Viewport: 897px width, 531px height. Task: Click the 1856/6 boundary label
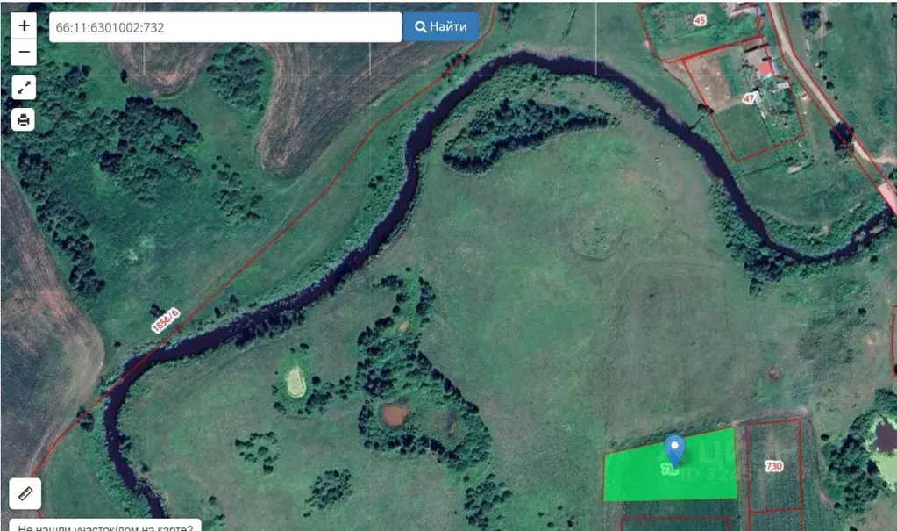pyautogui.click(x=166, y=320)
